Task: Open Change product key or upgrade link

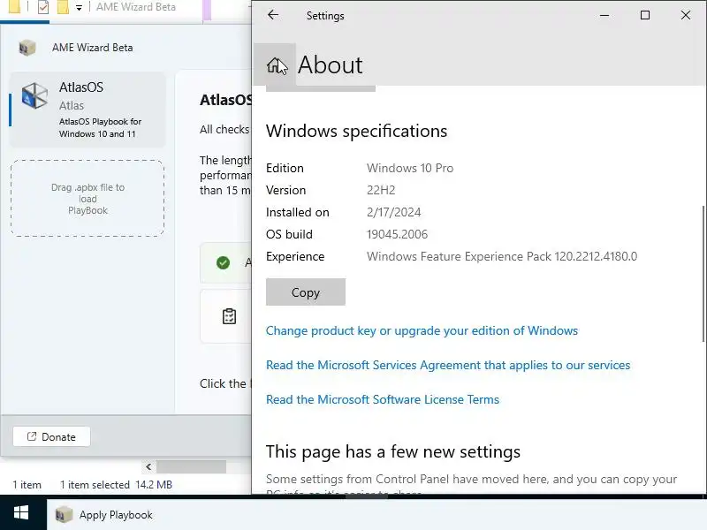Action: [x=422, y=330]
